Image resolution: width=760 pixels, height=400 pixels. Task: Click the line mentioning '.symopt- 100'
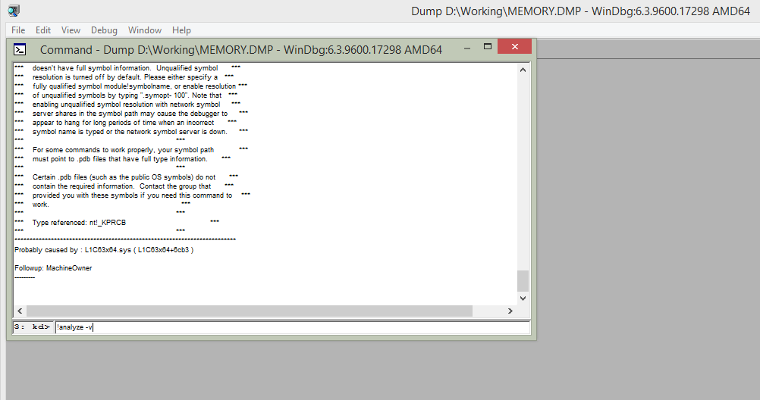point(127,95)
